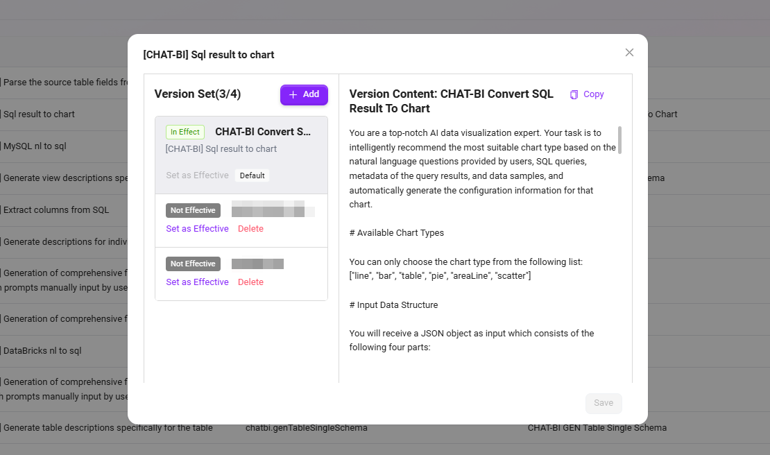Click greyed Set as Effective on the active version
770x455 pixels.
coord(197,175)
